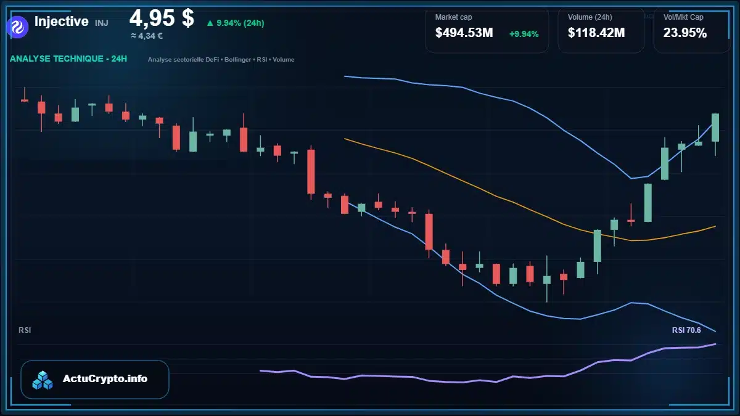Image resolution: width=740 pixels, height=416 pixels.
Task: Click the INJ ticker label
Action: (x=101, y=23)
